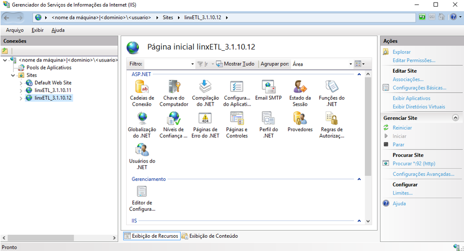The image size is (464, 251).
Task: Open Funções do .NET feature
Action: click(x=331, y=93)
